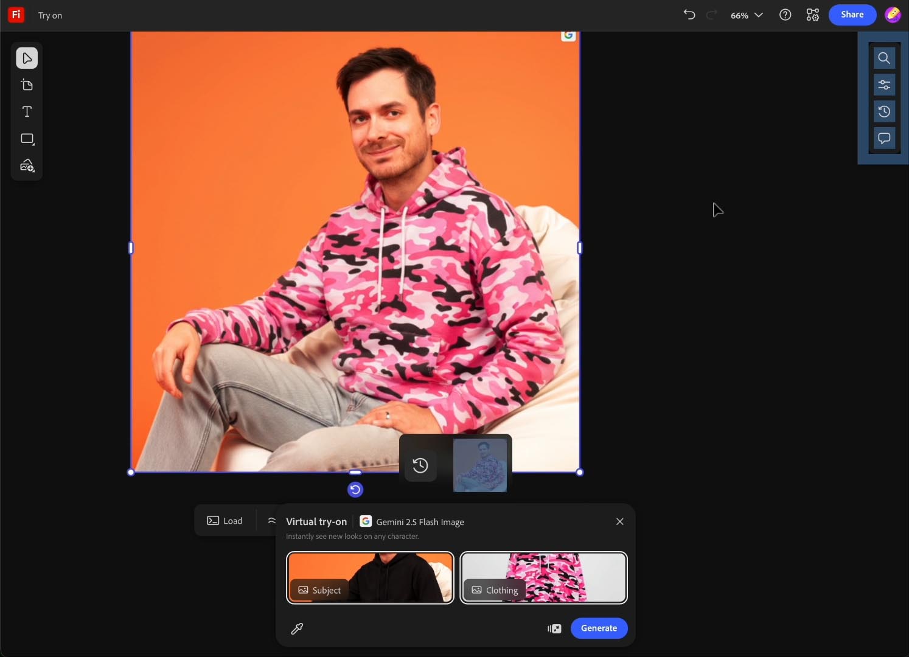Click the Load button
The image size is (909, 657).
click(225, 521)
